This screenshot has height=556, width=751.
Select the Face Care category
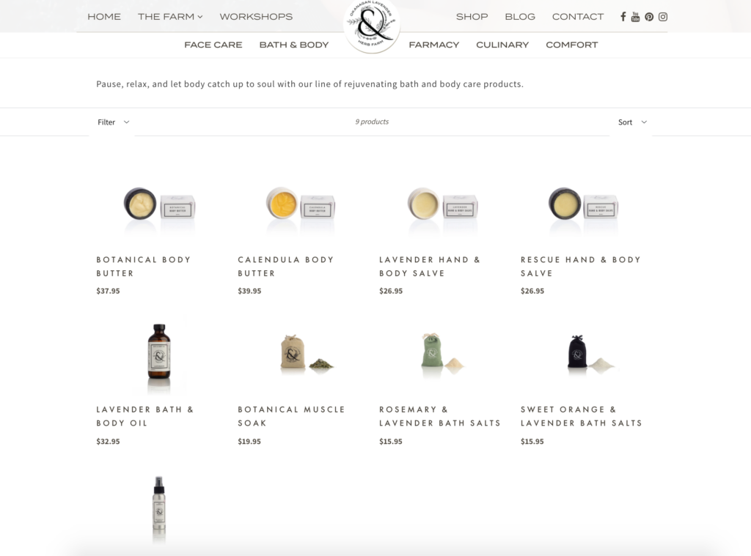(213, 45)
